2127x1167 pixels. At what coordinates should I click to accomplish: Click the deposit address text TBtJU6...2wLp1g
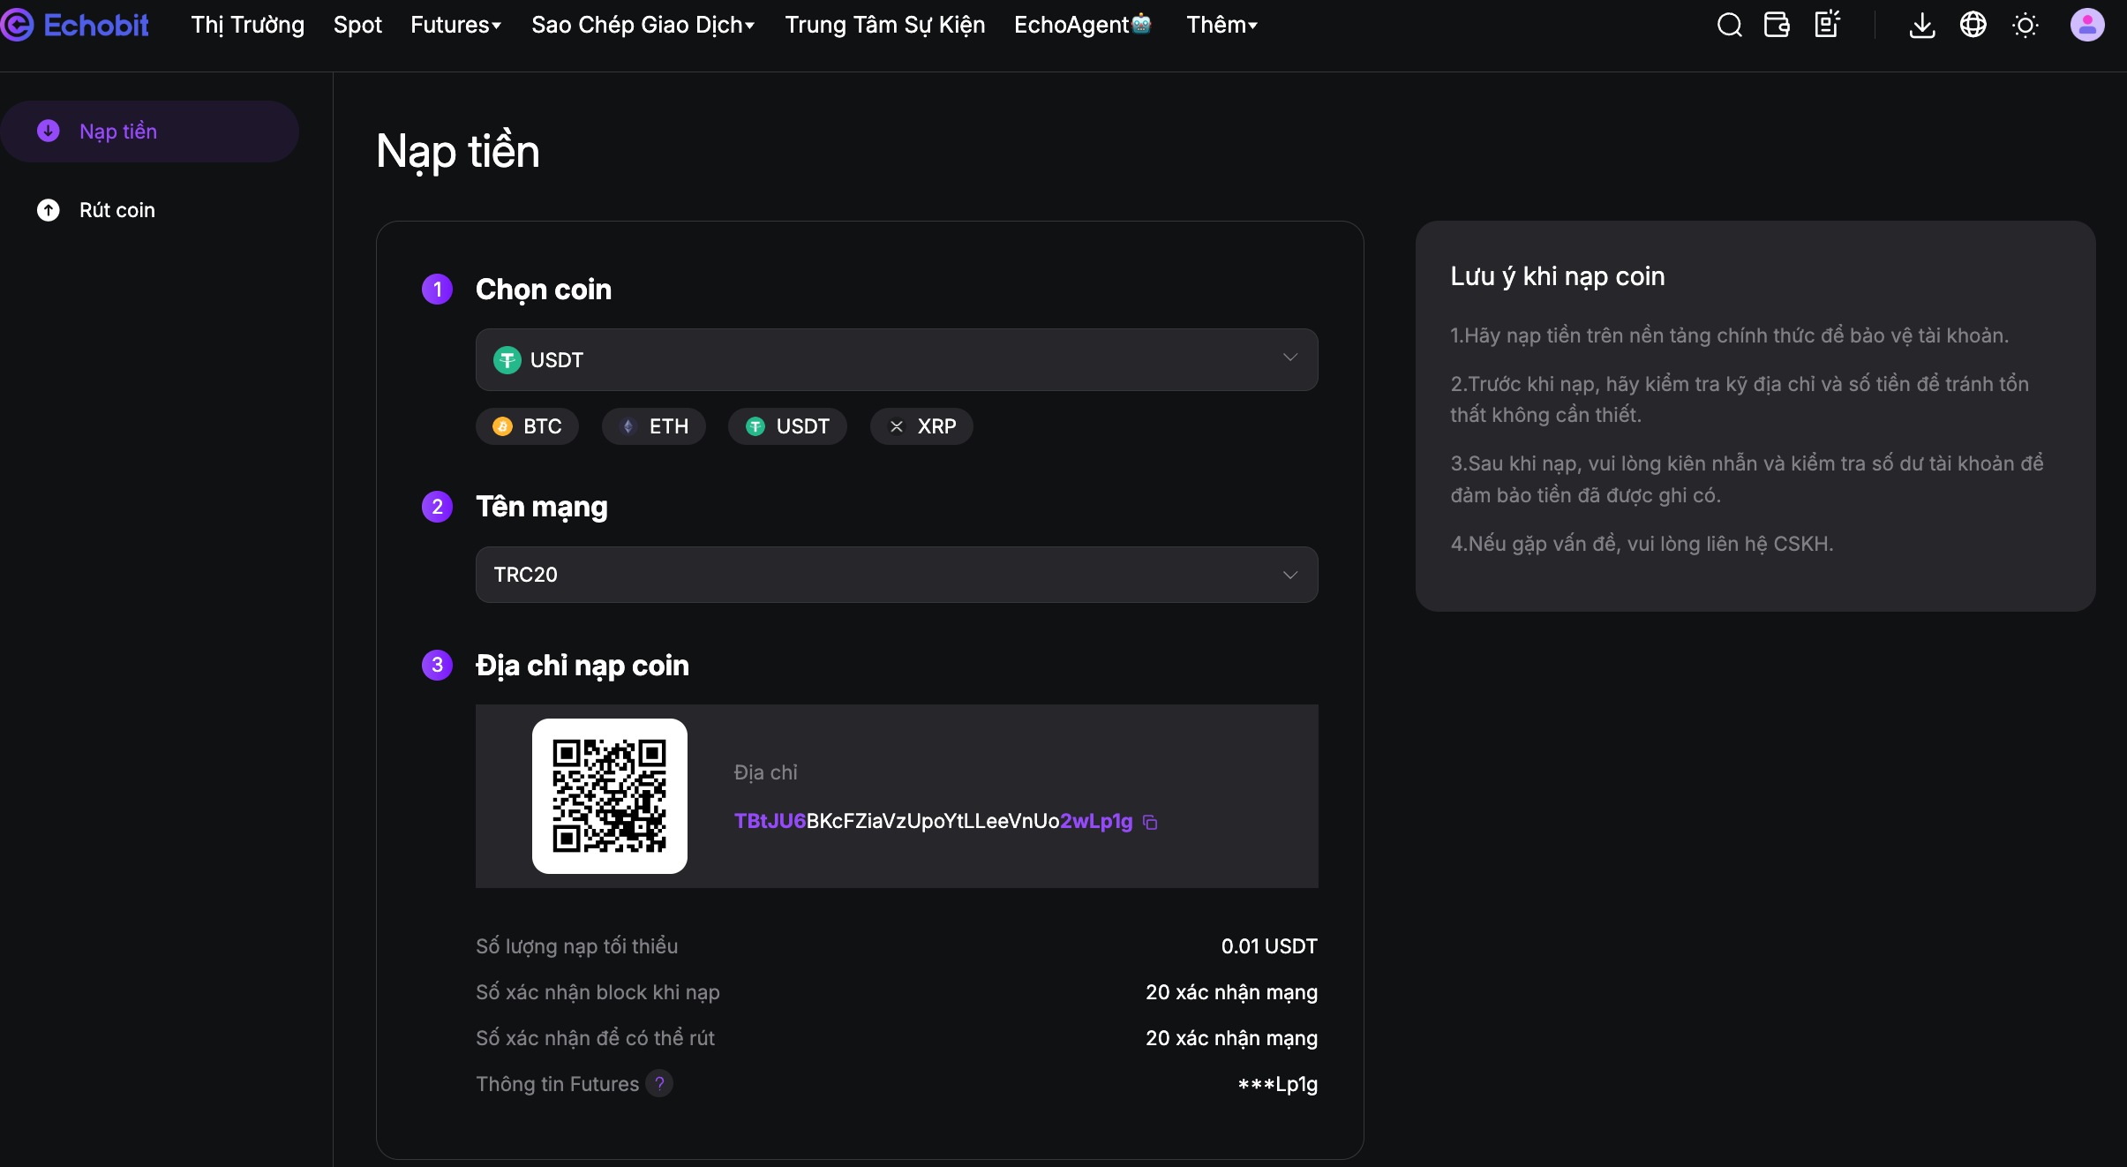[934, 822]
